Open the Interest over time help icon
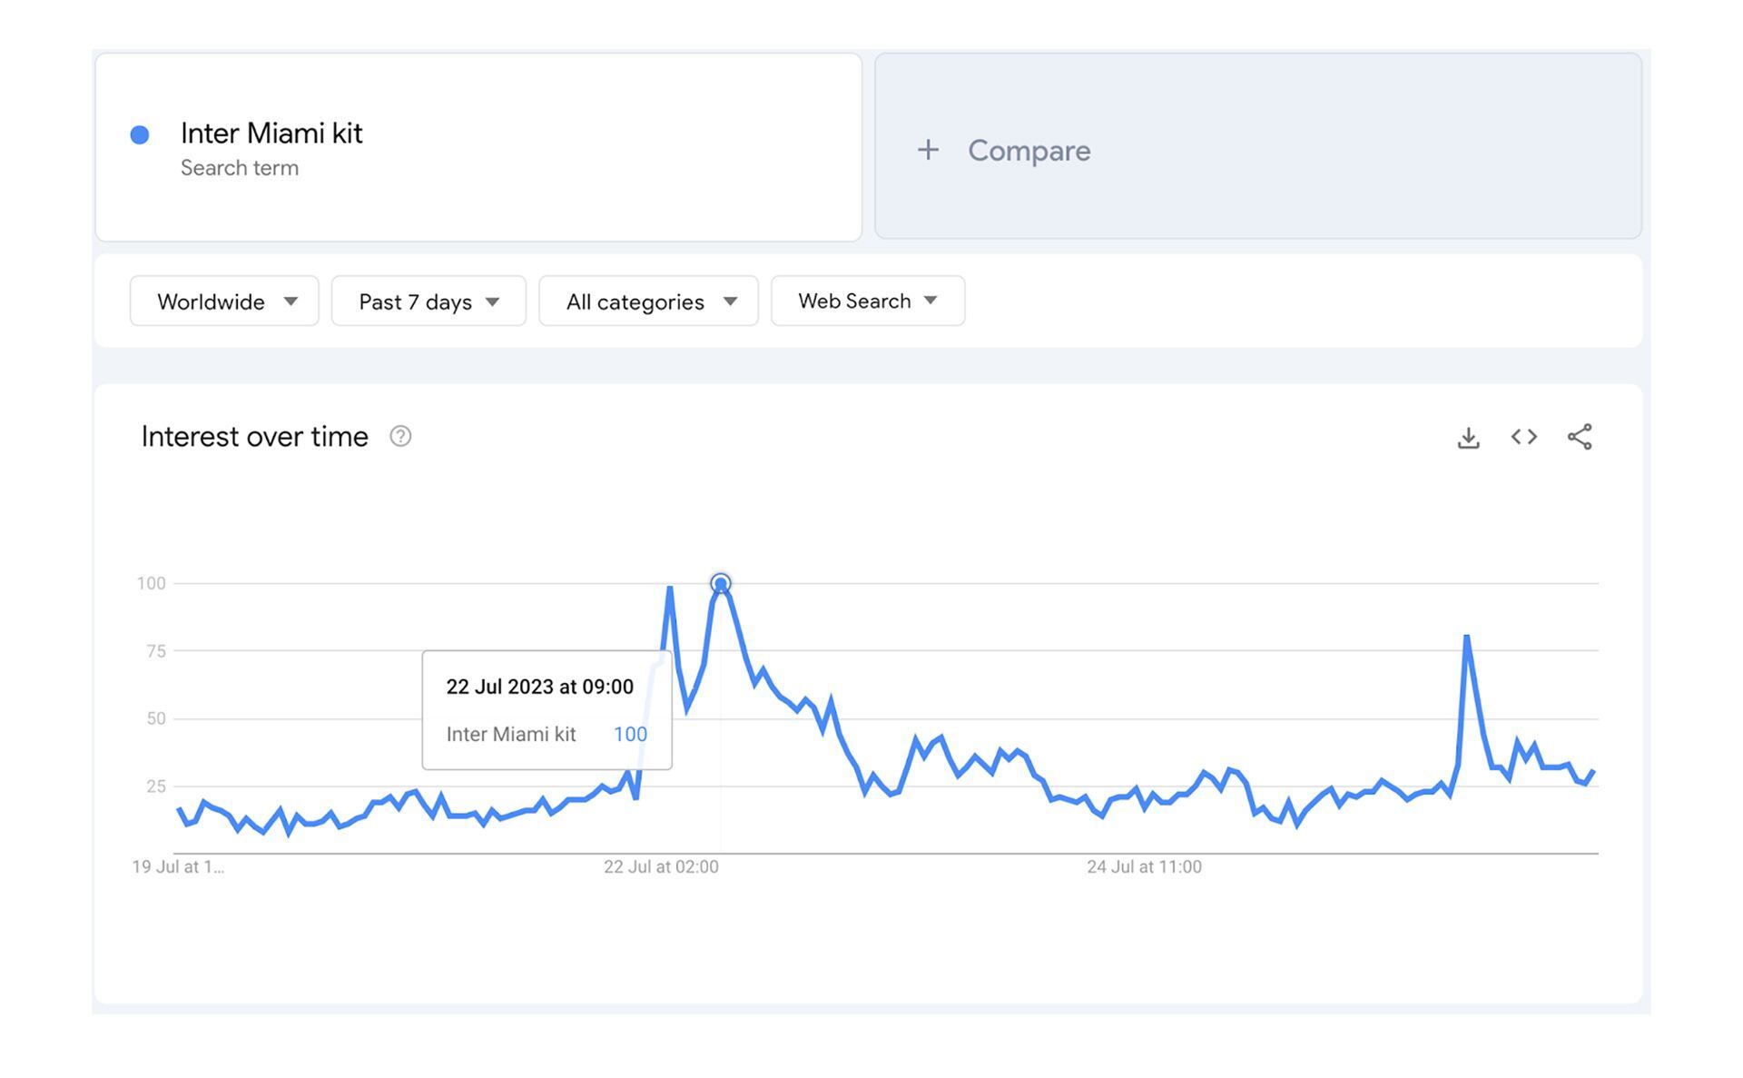 (400, 437)
